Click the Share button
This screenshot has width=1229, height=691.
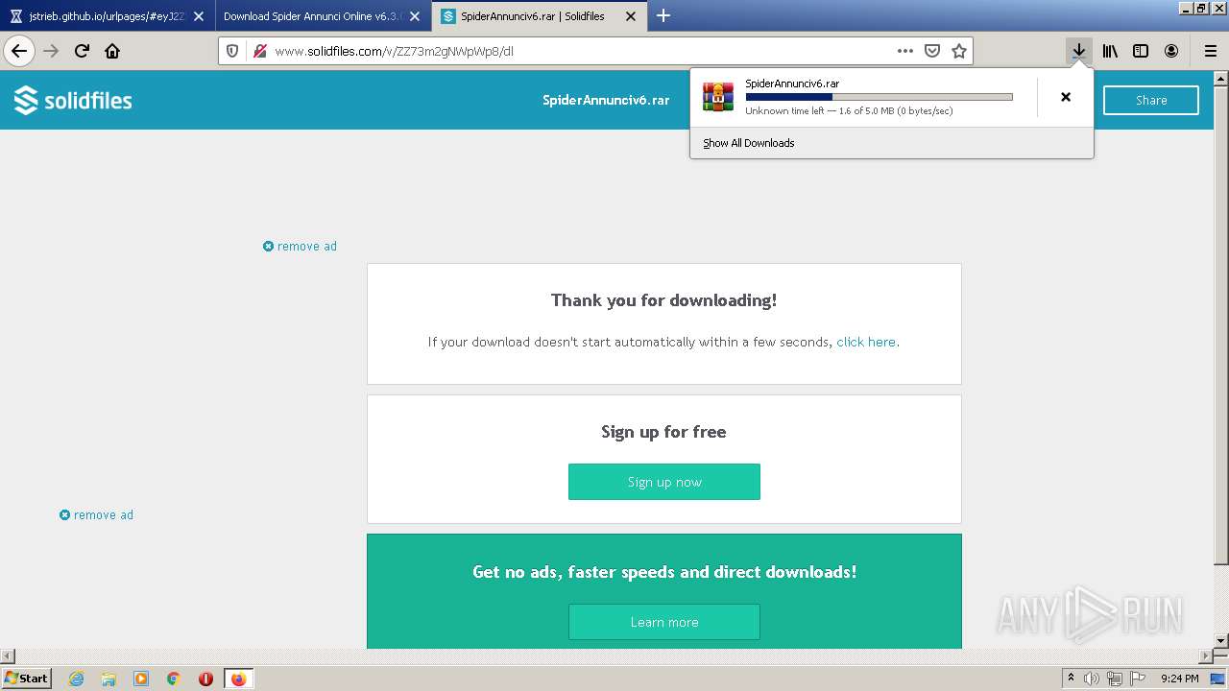click(x=1151, y=100)
